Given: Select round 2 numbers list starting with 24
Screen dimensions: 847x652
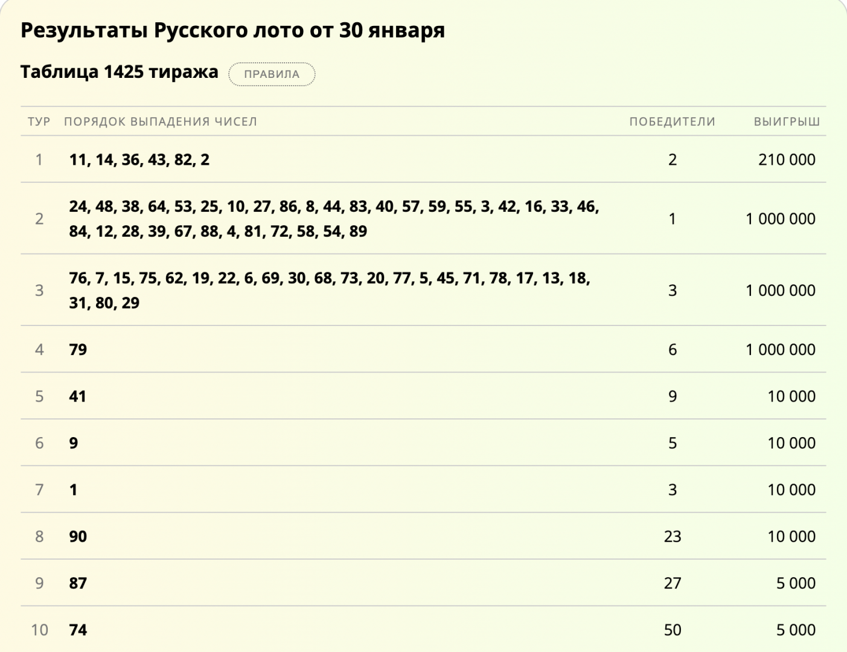Looking at the screenshot, I should 334,219.
